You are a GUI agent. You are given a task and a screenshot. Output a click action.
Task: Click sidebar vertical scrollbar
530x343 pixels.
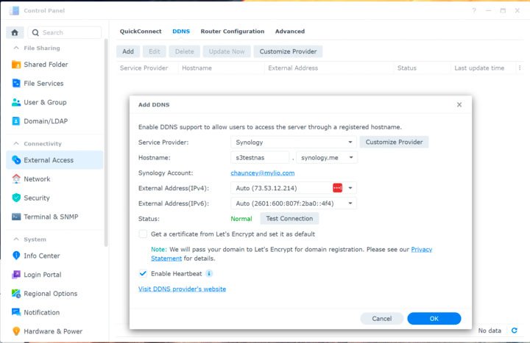tap(106, 143)
